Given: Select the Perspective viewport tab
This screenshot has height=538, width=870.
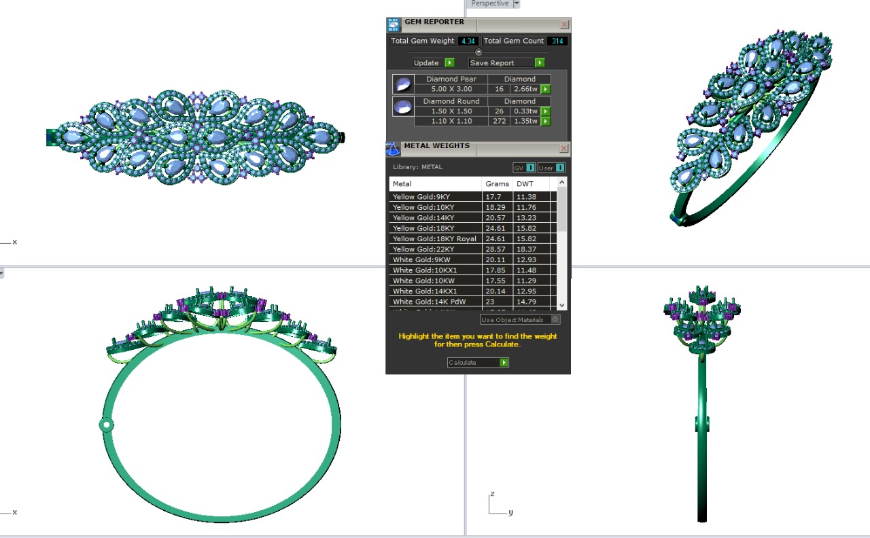Looking at the screenshot, I should pos(489,3).
